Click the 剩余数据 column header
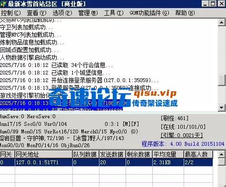 139,154
